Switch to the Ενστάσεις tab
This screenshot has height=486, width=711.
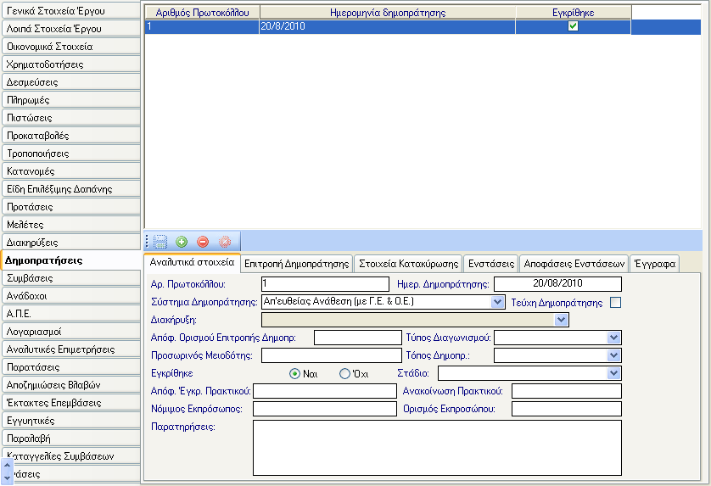point(491,264)
